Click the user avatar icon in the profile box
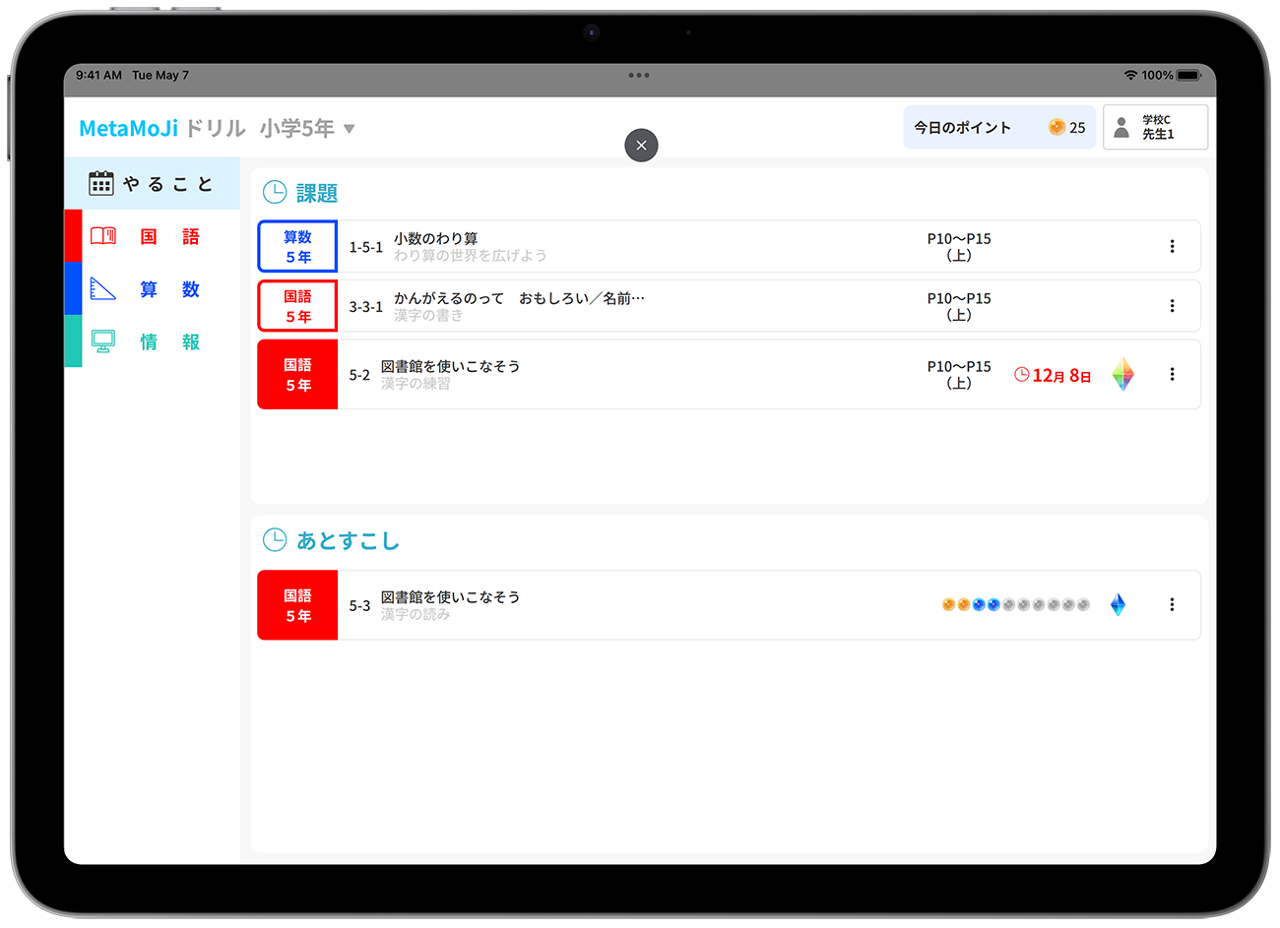 click(1122, 126)
